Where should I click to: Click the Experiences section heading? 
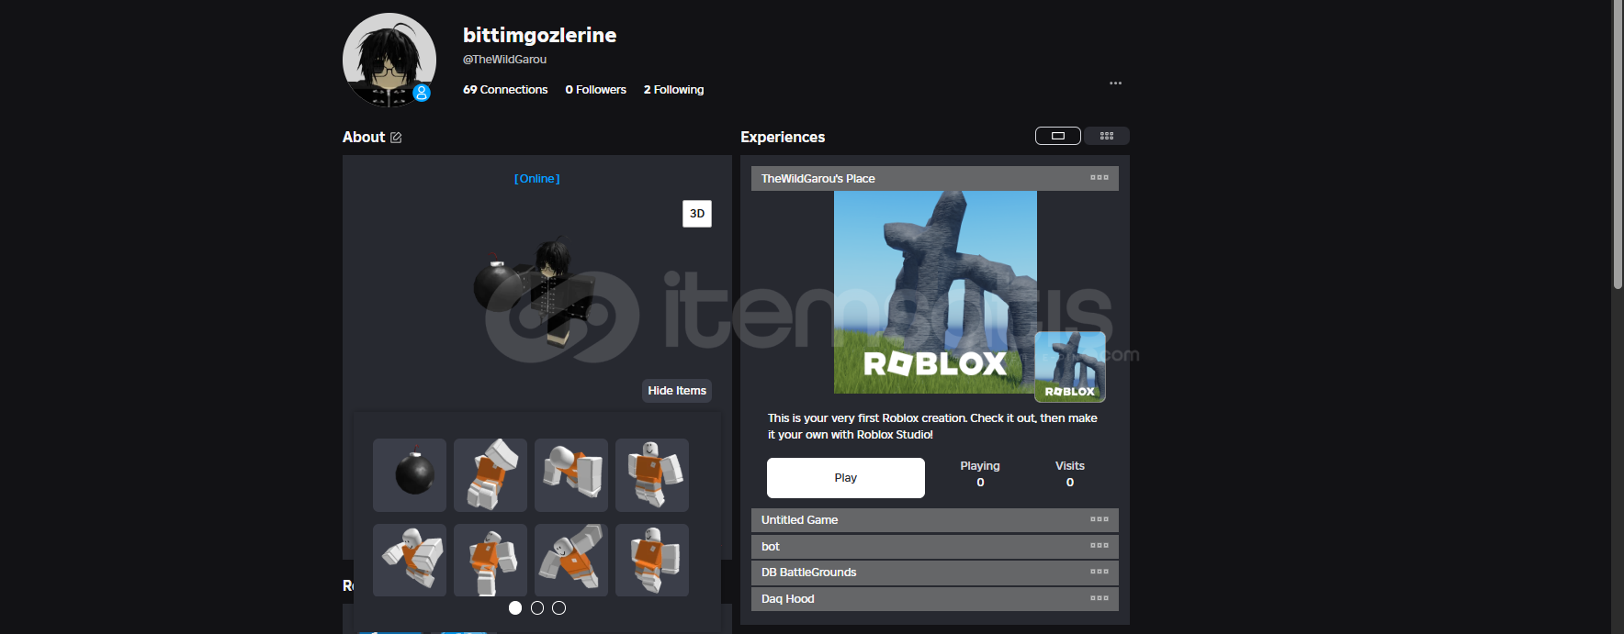783,138
